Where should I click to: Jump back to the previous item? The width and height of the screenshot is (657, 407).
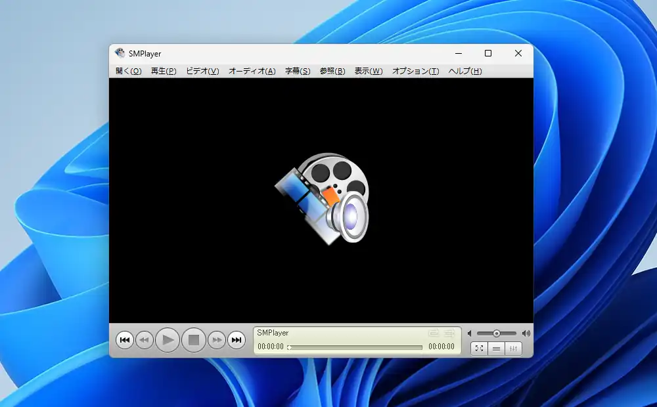pos(125,340)
